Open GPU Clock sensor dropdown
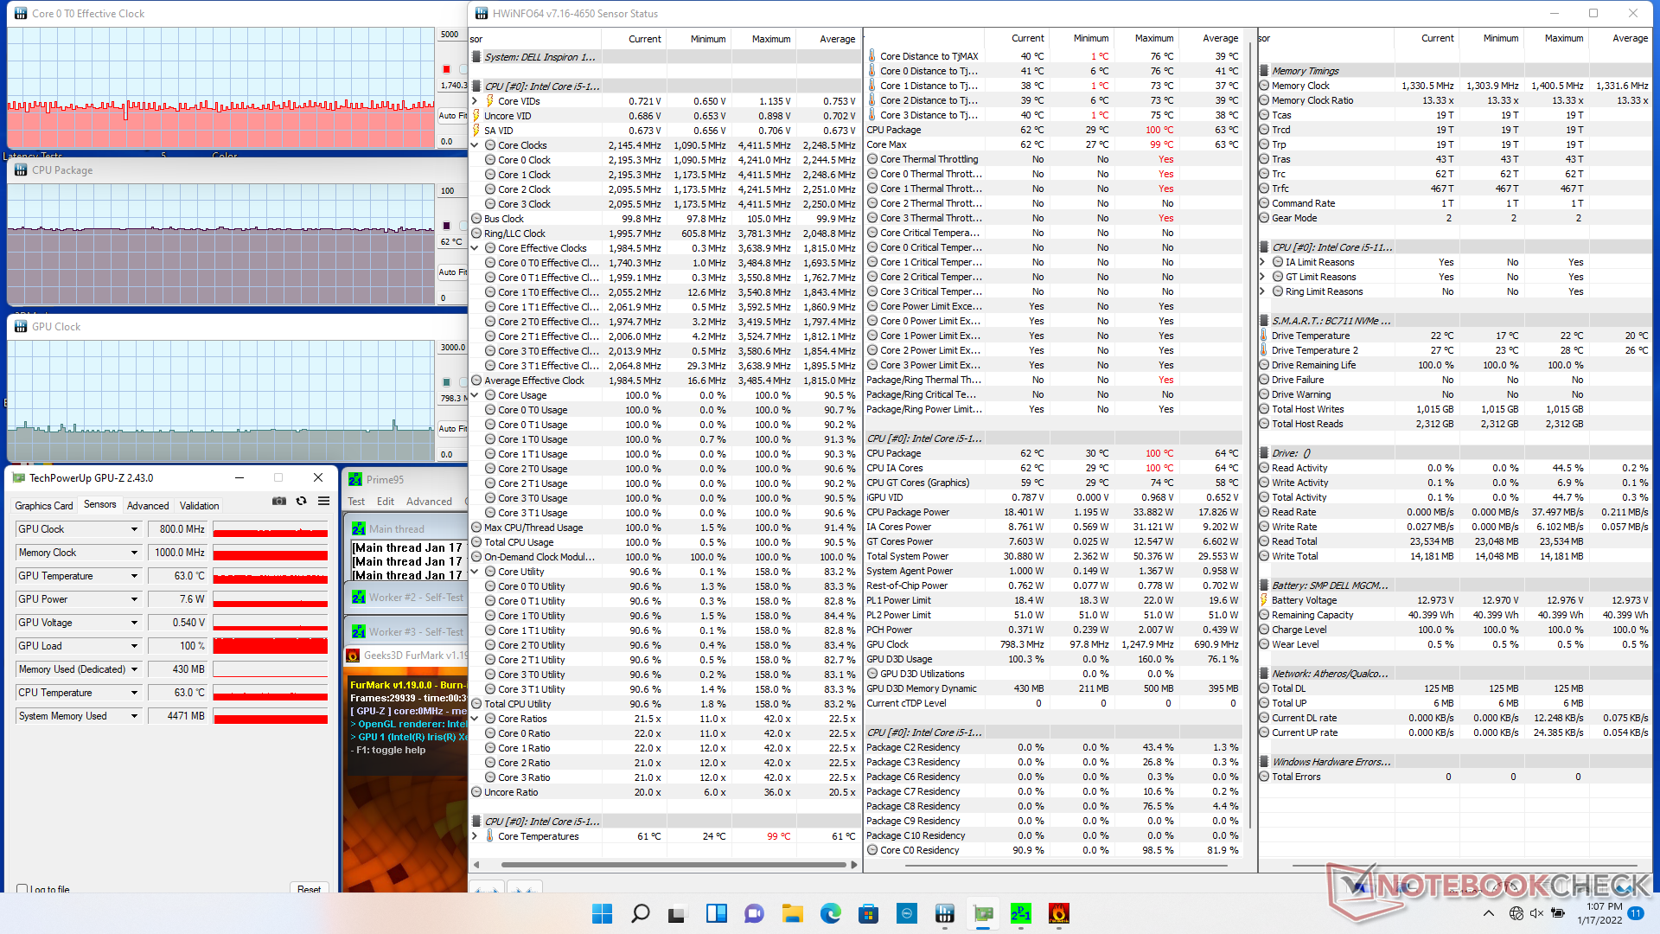This screenshot has height=934, width=1660. click(134, 529)
